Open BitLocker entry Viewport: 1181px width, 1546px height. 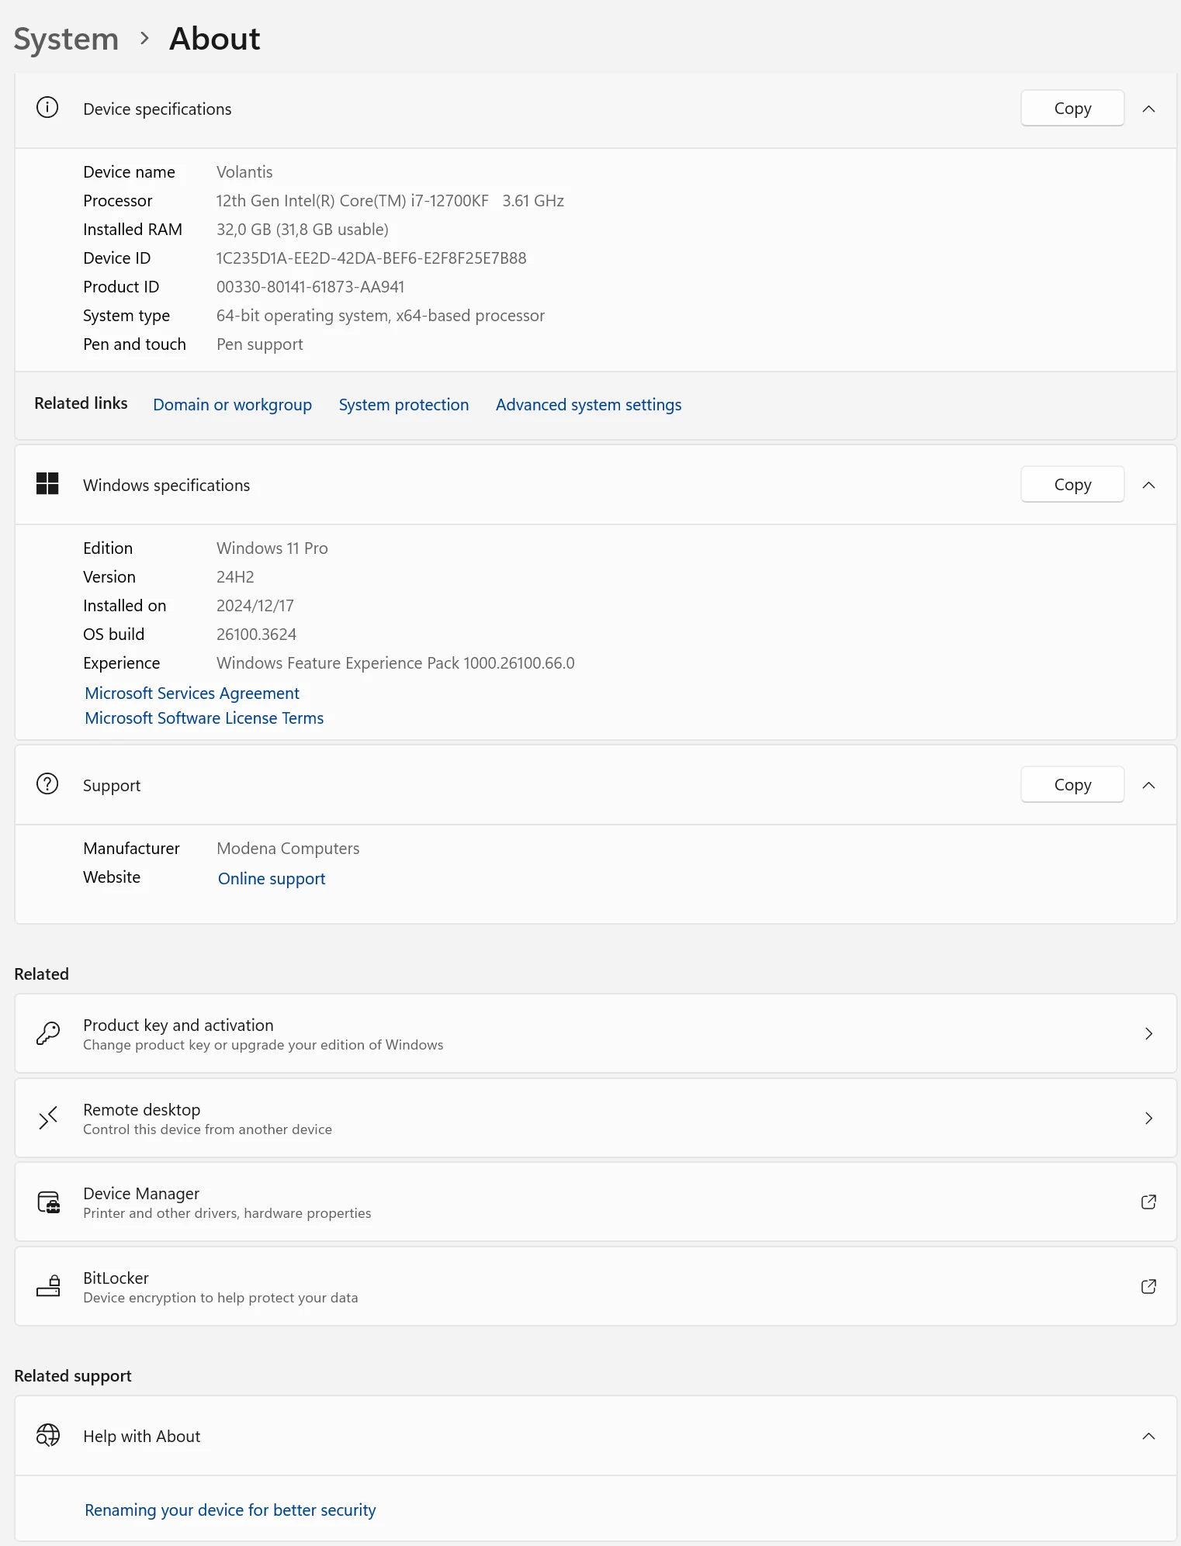pyautogui.click(x=596, y=1286)
